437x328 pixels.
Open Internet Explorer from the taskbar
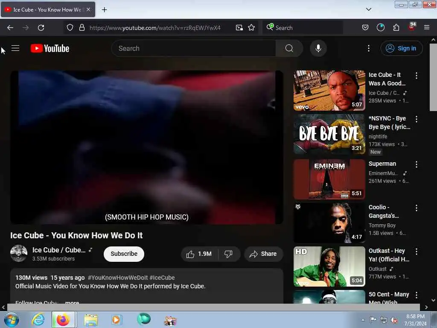(x=38, y=319)
